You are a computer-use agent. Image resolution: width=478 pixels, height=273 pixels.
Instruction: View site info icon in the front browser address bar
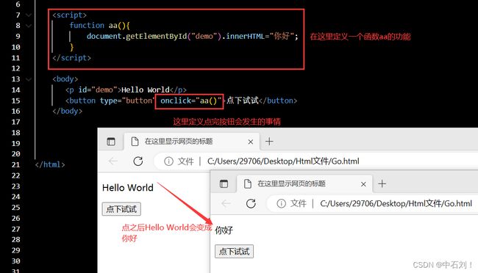282,203
